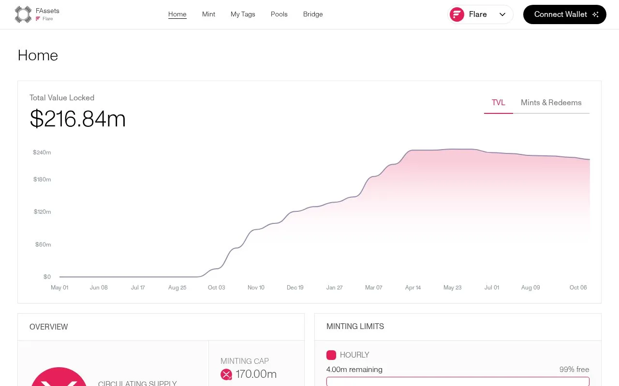
Task: Click the $120m y-axis label
Action: tap(42, 212)
